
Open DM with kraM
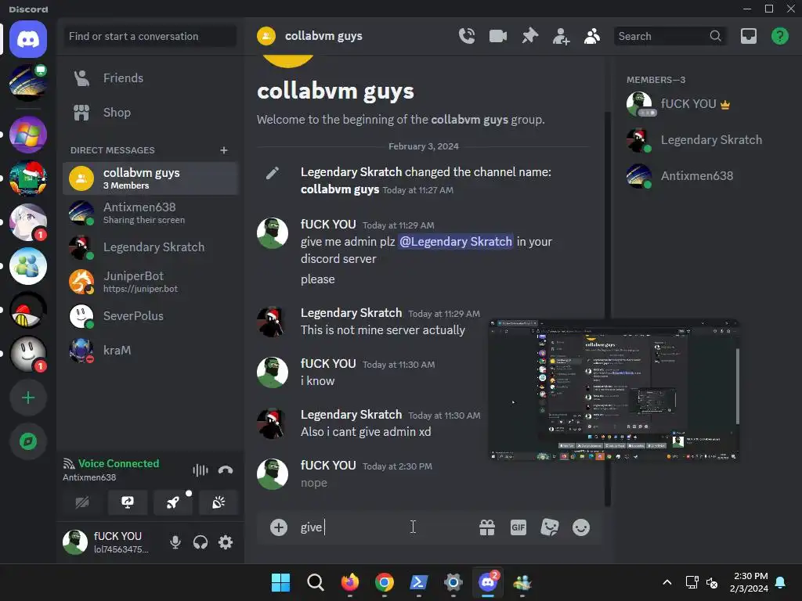(150, 350)
